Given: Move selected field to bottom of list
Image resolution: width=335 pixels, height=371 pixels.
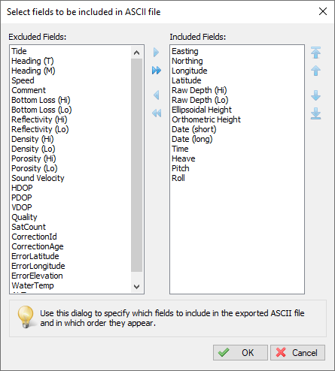Looking at the screenshot, I should point(315,113).
